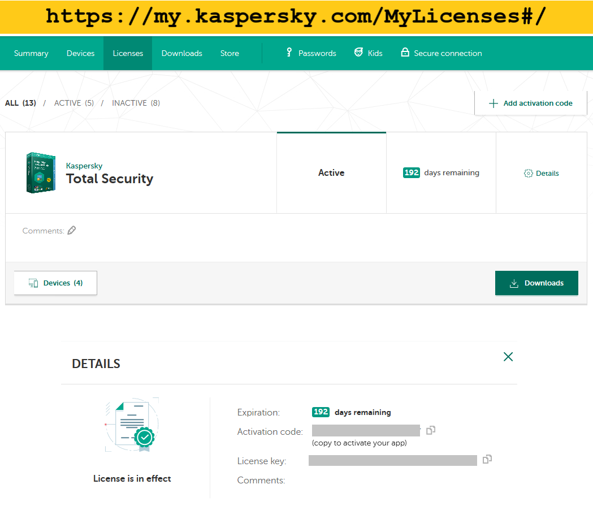Edit comments with the pencil icon

click(x=72, y=230)
